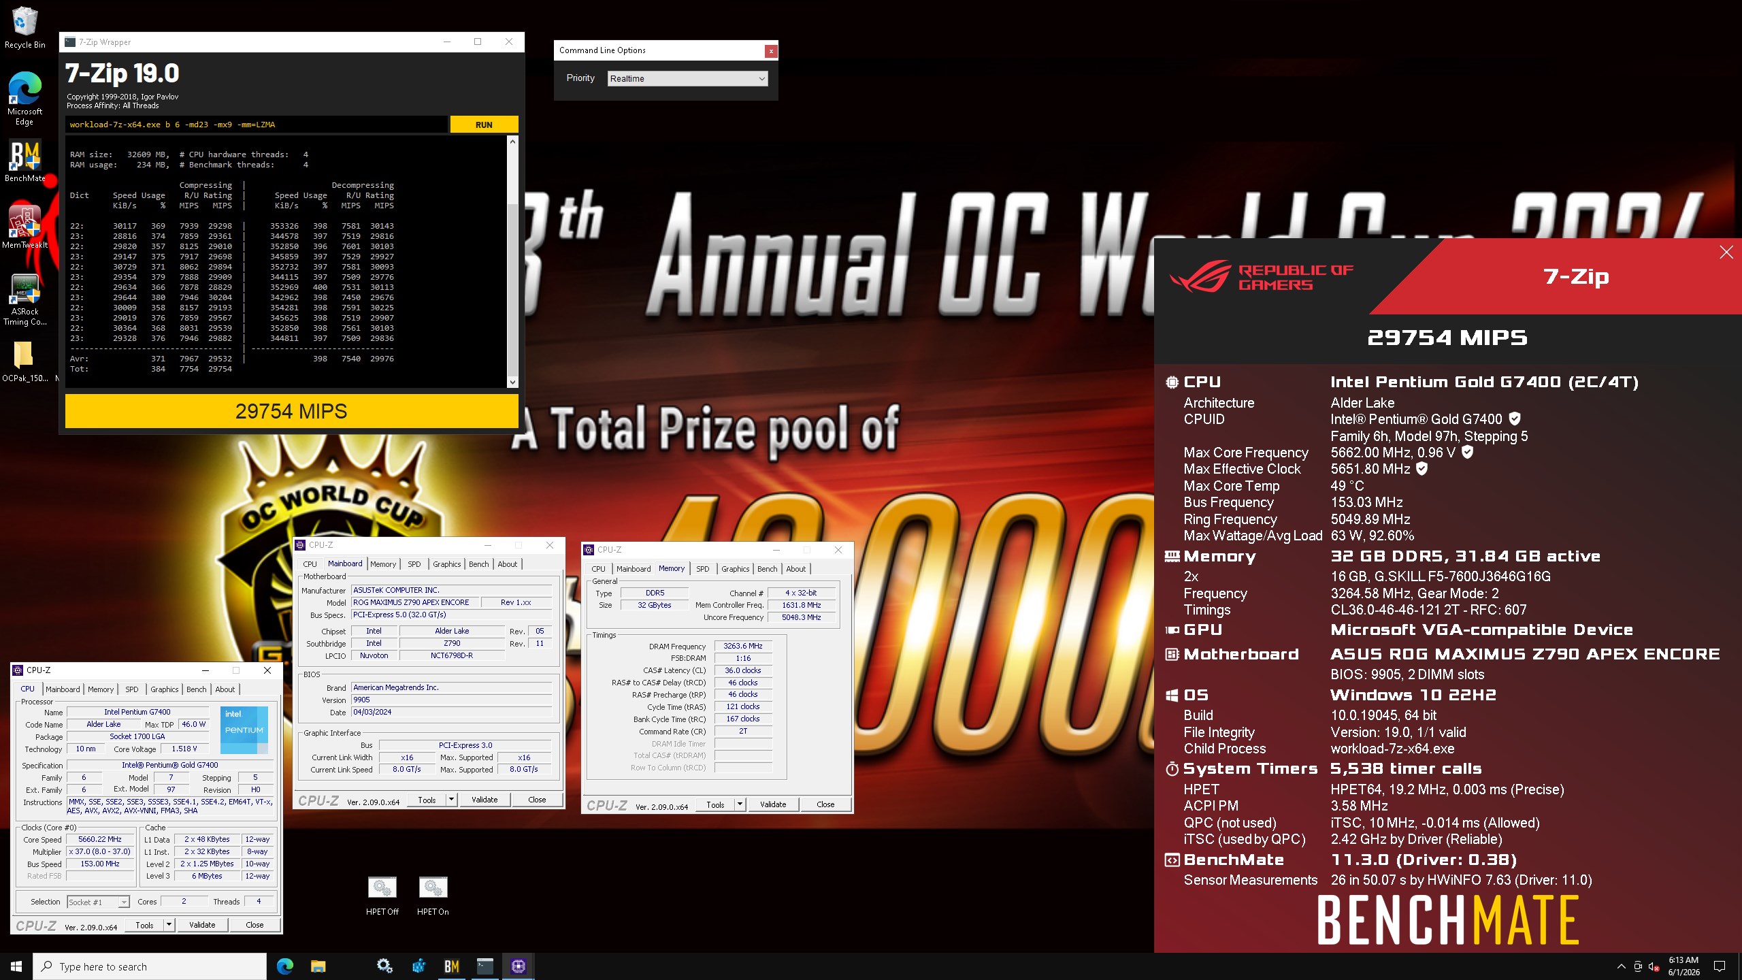This screenshot has width=1742, height=980.
Task: Click the shield icon next to CPUID value
Action: (1515, 419)
